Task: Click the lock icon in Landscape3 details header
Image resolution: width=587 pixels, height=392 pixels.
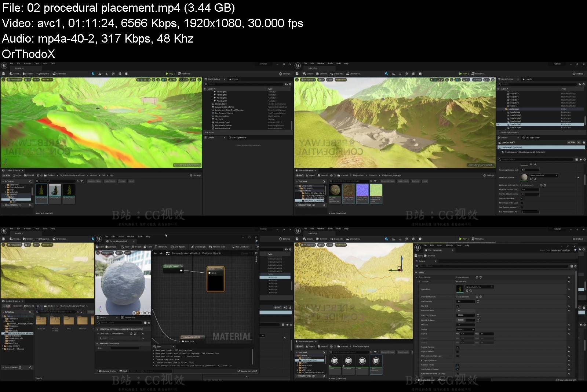Action: click(x=584, y=142)
